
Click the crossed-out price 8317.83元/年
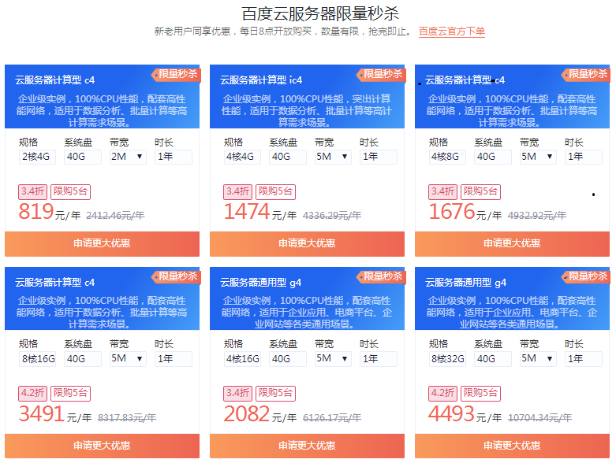tap(127, 418)
